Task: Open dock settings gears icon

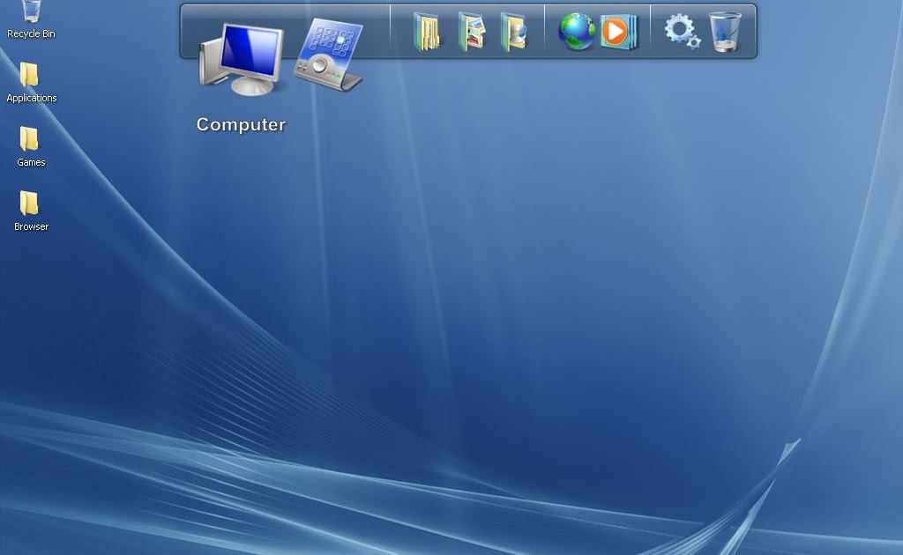Action: [x=682, y=31]
